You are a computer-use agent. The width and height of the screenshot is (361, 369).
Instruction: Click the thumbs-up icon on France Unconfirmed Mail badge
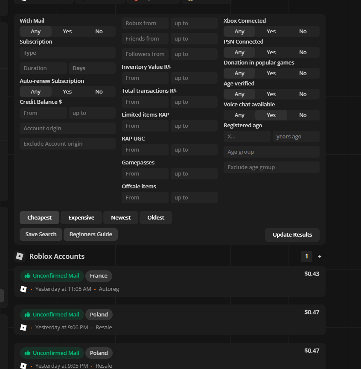pyautogui.click(x=27, y=275)
